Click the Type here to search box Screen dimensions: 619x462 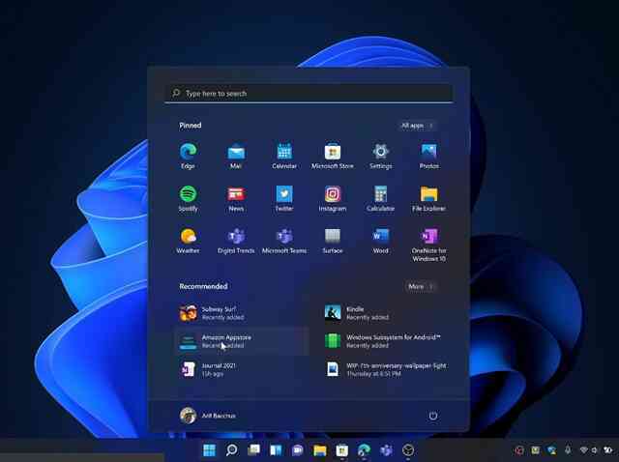point(309,94)
